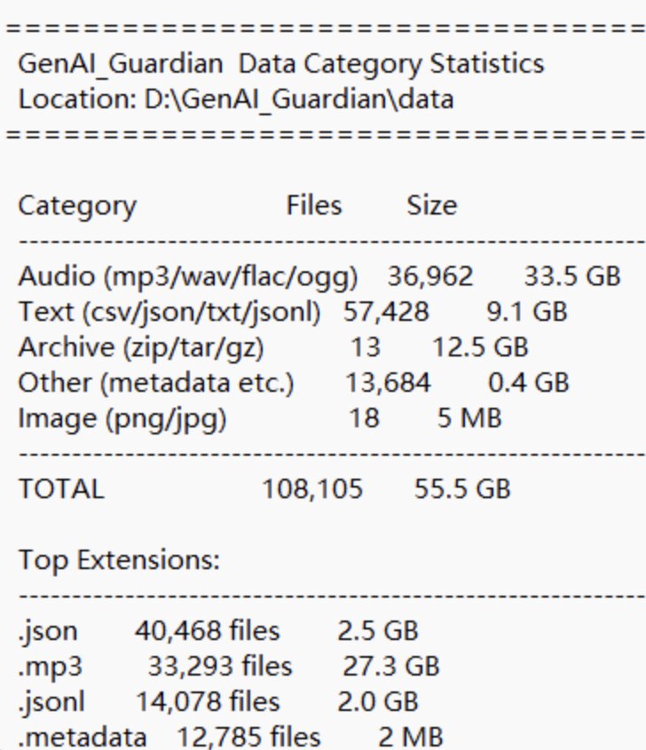Image resolution: width=646 pixels, height=750 pixels.
Task: Click the 'Top Extensions:' heading
Action: coord(119,559)
